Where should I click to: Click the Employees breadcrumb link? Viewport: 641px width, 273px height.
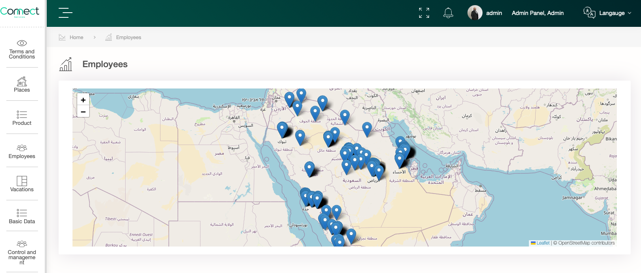pyautogui.click(x=128, y=38)
